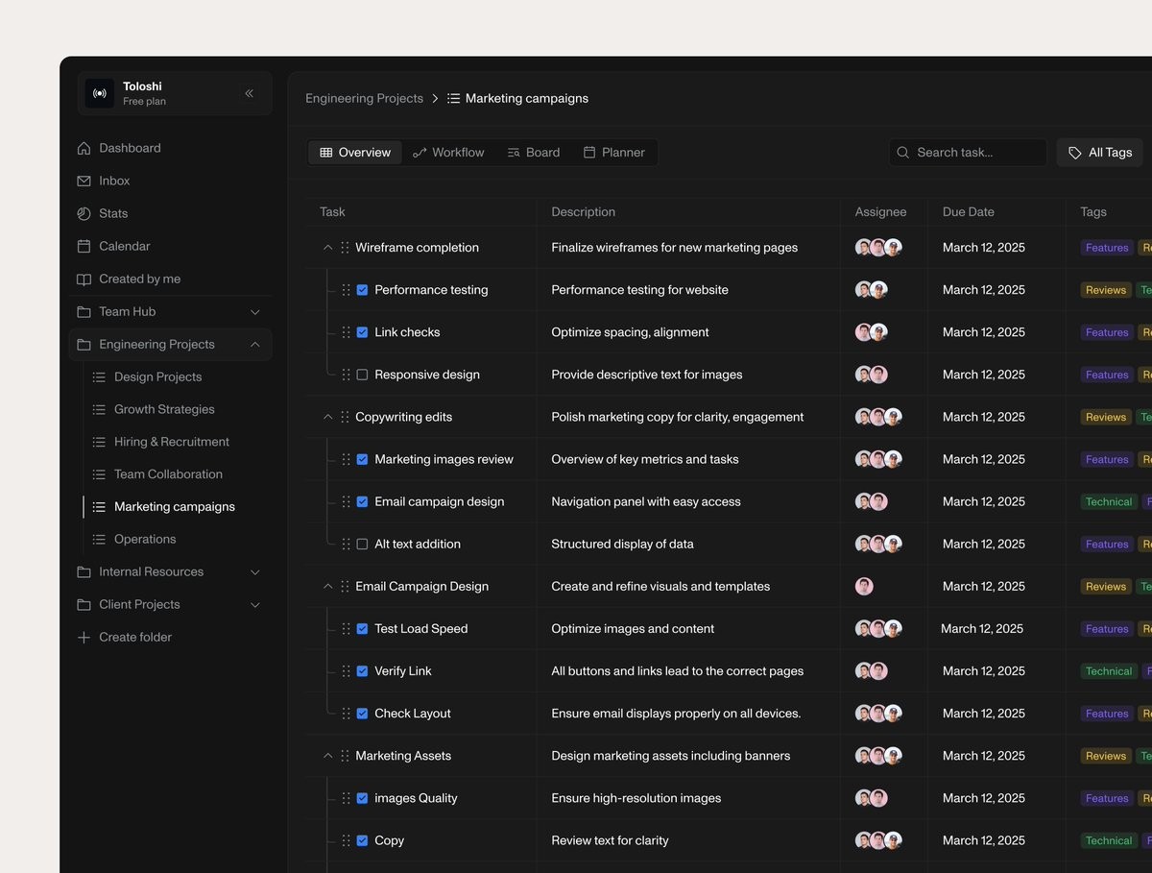Screen dimensions: 1152x873
Task: Click the Create folder button
Action: click(x=125, y=637)
